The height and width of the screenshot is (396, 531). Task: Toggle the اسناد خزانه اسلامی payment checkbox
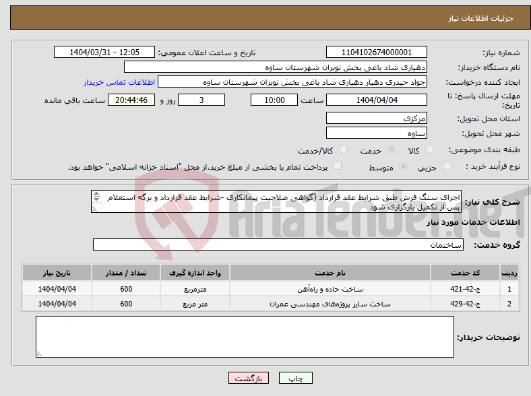337,166
